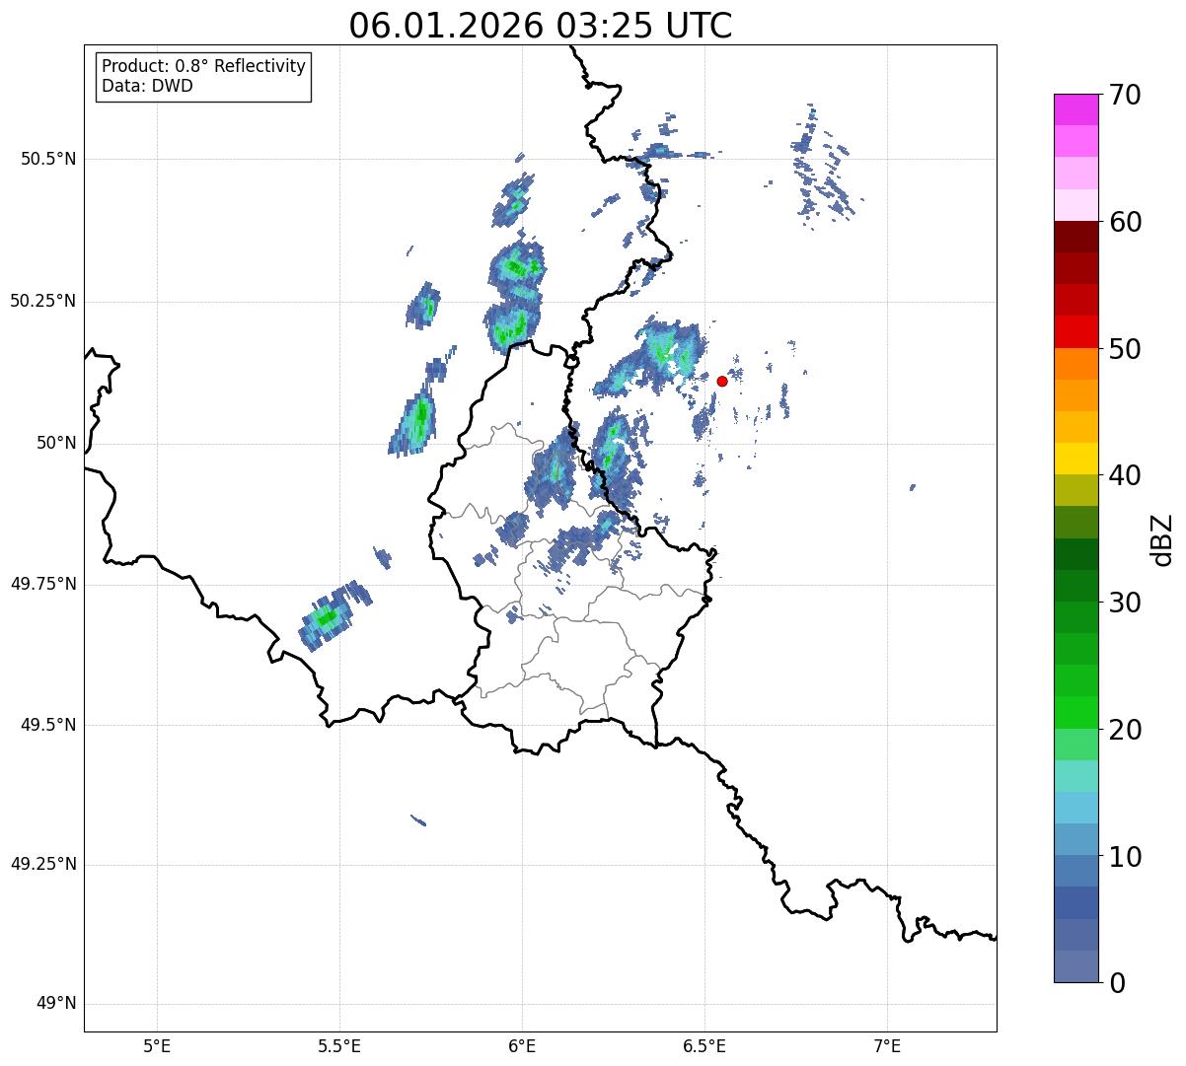Click the "Product: 0.8° Reflectivity" label
Viewport: 1186px width, 1066px height.
[x=204, y=66]
